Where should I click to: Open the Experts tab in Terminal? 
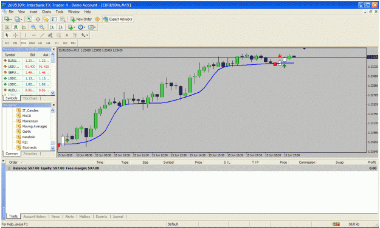click(x=102, y=216)
